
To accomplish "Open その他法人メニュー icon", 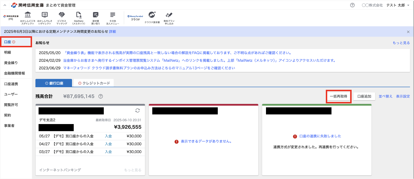I will [113, 18].
